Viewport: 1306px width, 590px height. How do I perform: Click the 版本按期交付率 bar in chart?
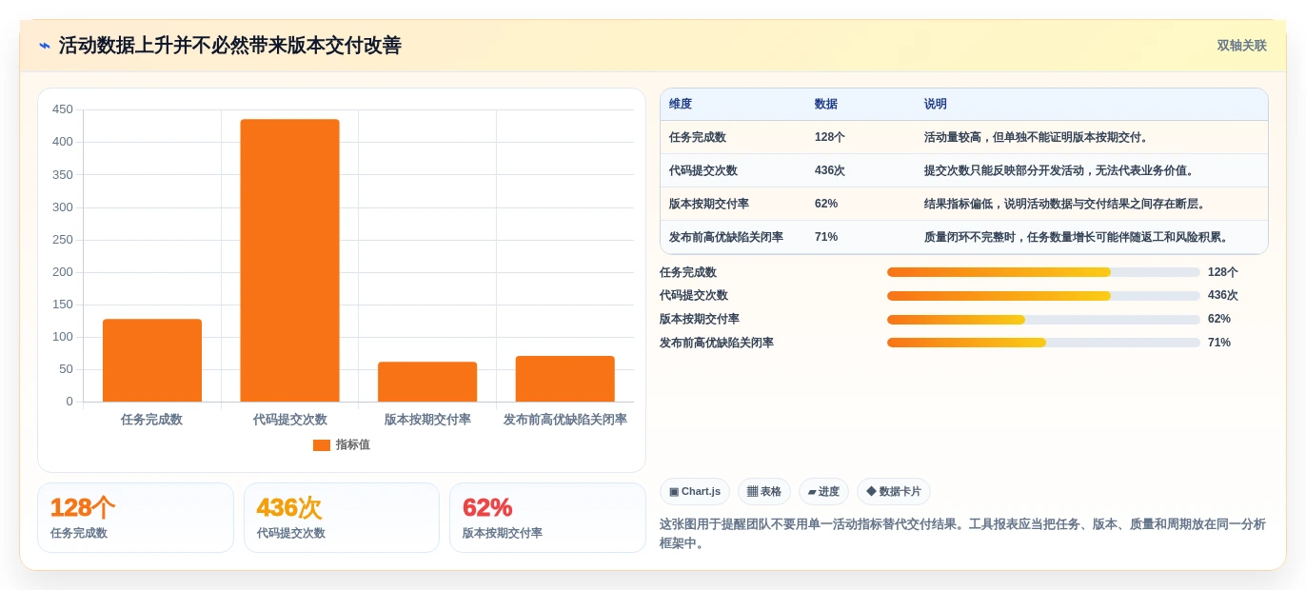point(427,382)
